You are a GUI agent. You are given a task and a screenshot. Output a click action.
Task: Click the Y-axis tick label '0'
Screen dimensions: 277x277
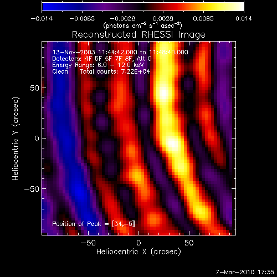point(37,138)
